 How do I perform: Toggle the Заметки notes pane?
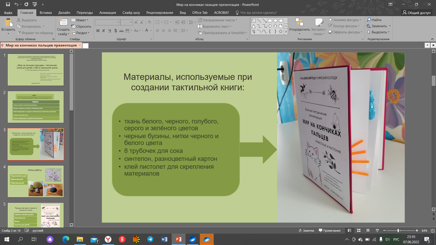coord(306,230)
